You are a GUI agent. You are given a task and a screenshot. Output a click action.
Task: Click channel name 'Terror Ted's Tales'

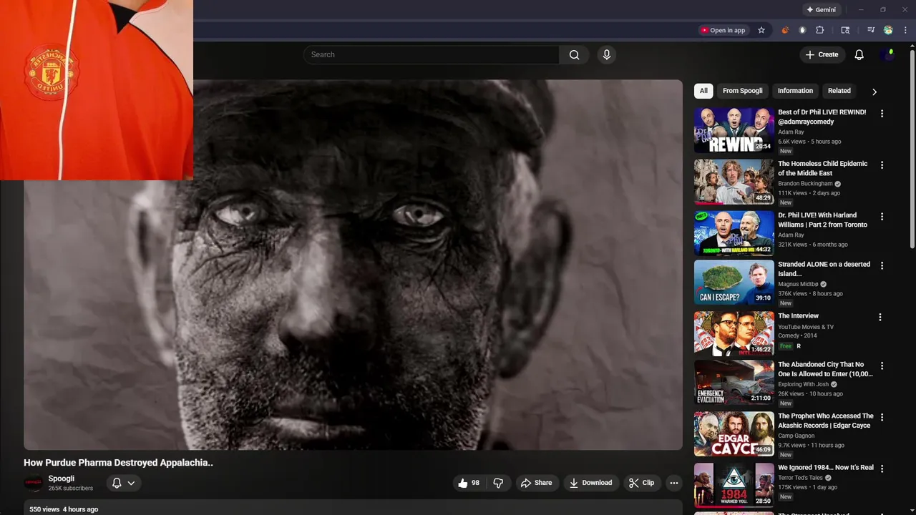[801, 478]
